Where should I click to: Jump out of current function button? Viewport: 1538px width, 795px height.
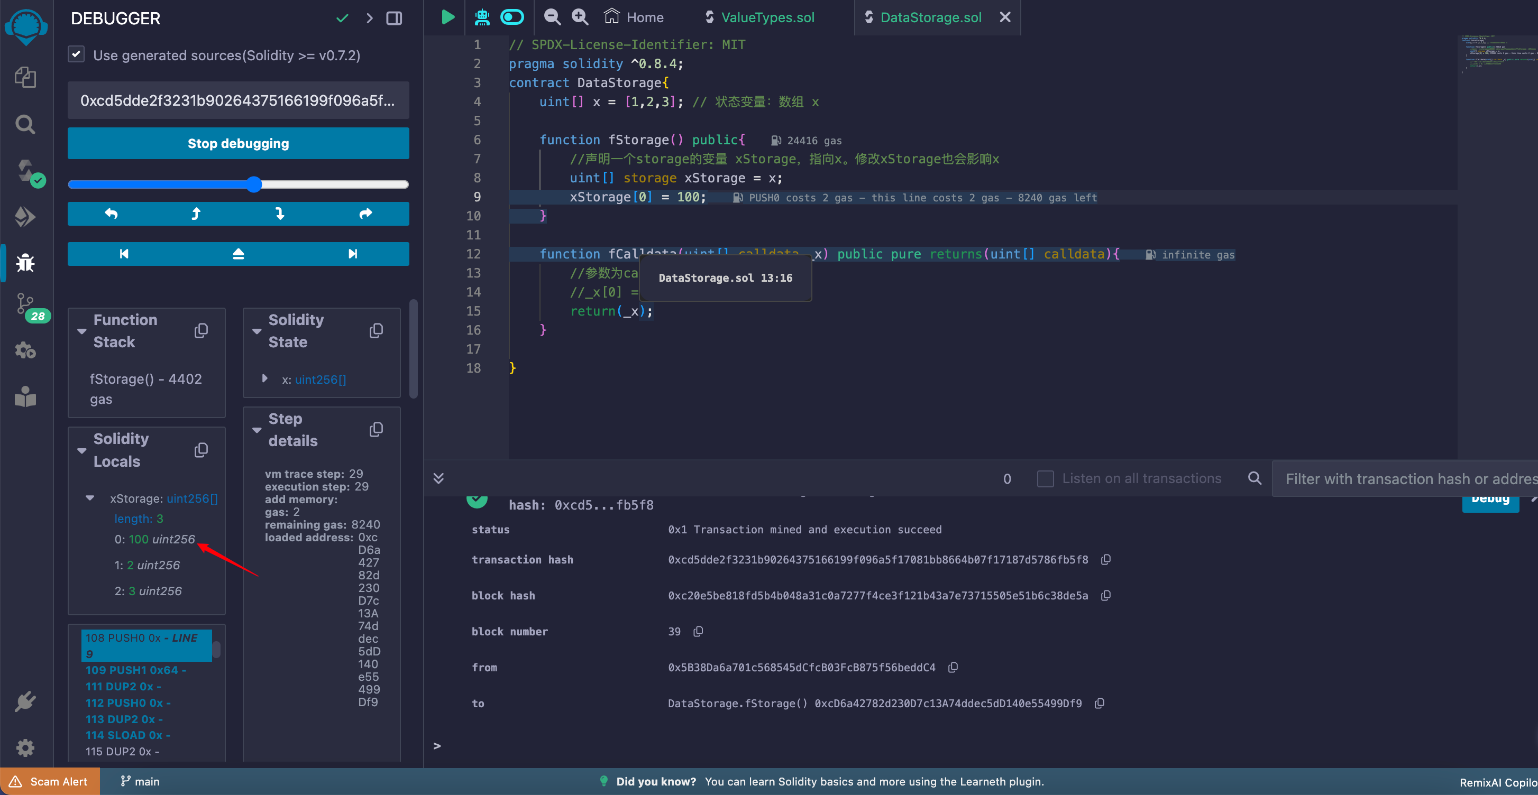pos(238,254)
